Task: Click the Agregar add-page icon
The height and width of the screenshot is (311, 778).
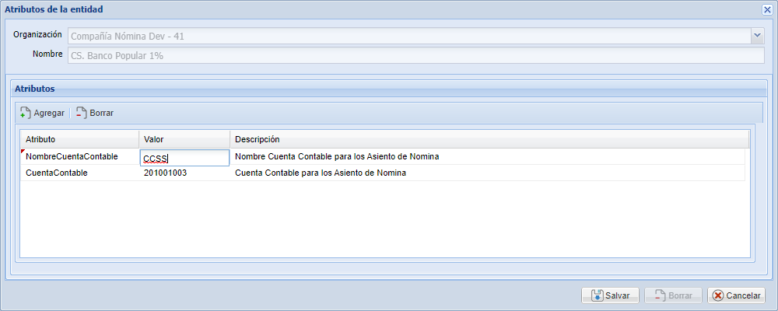Action: click(26, 113)
